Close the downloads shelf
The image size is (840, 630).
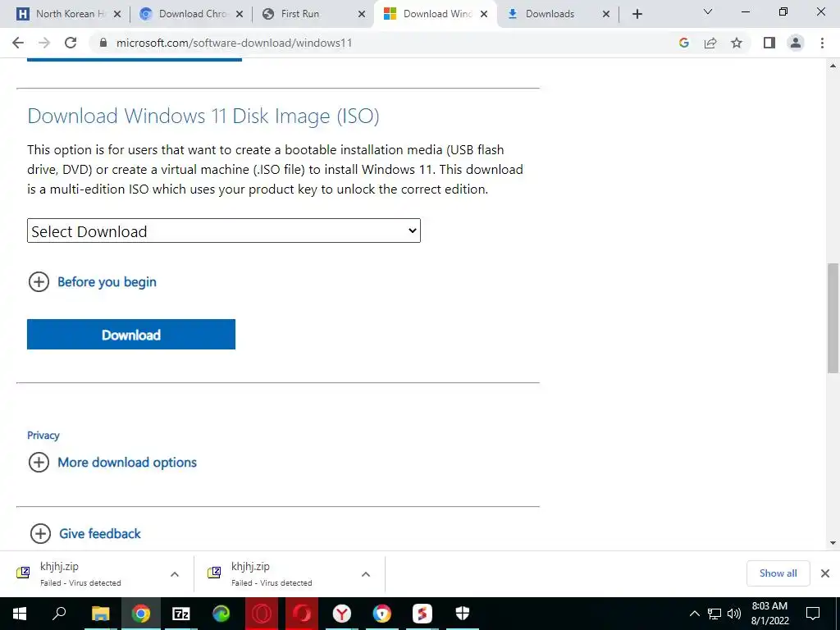825,573
